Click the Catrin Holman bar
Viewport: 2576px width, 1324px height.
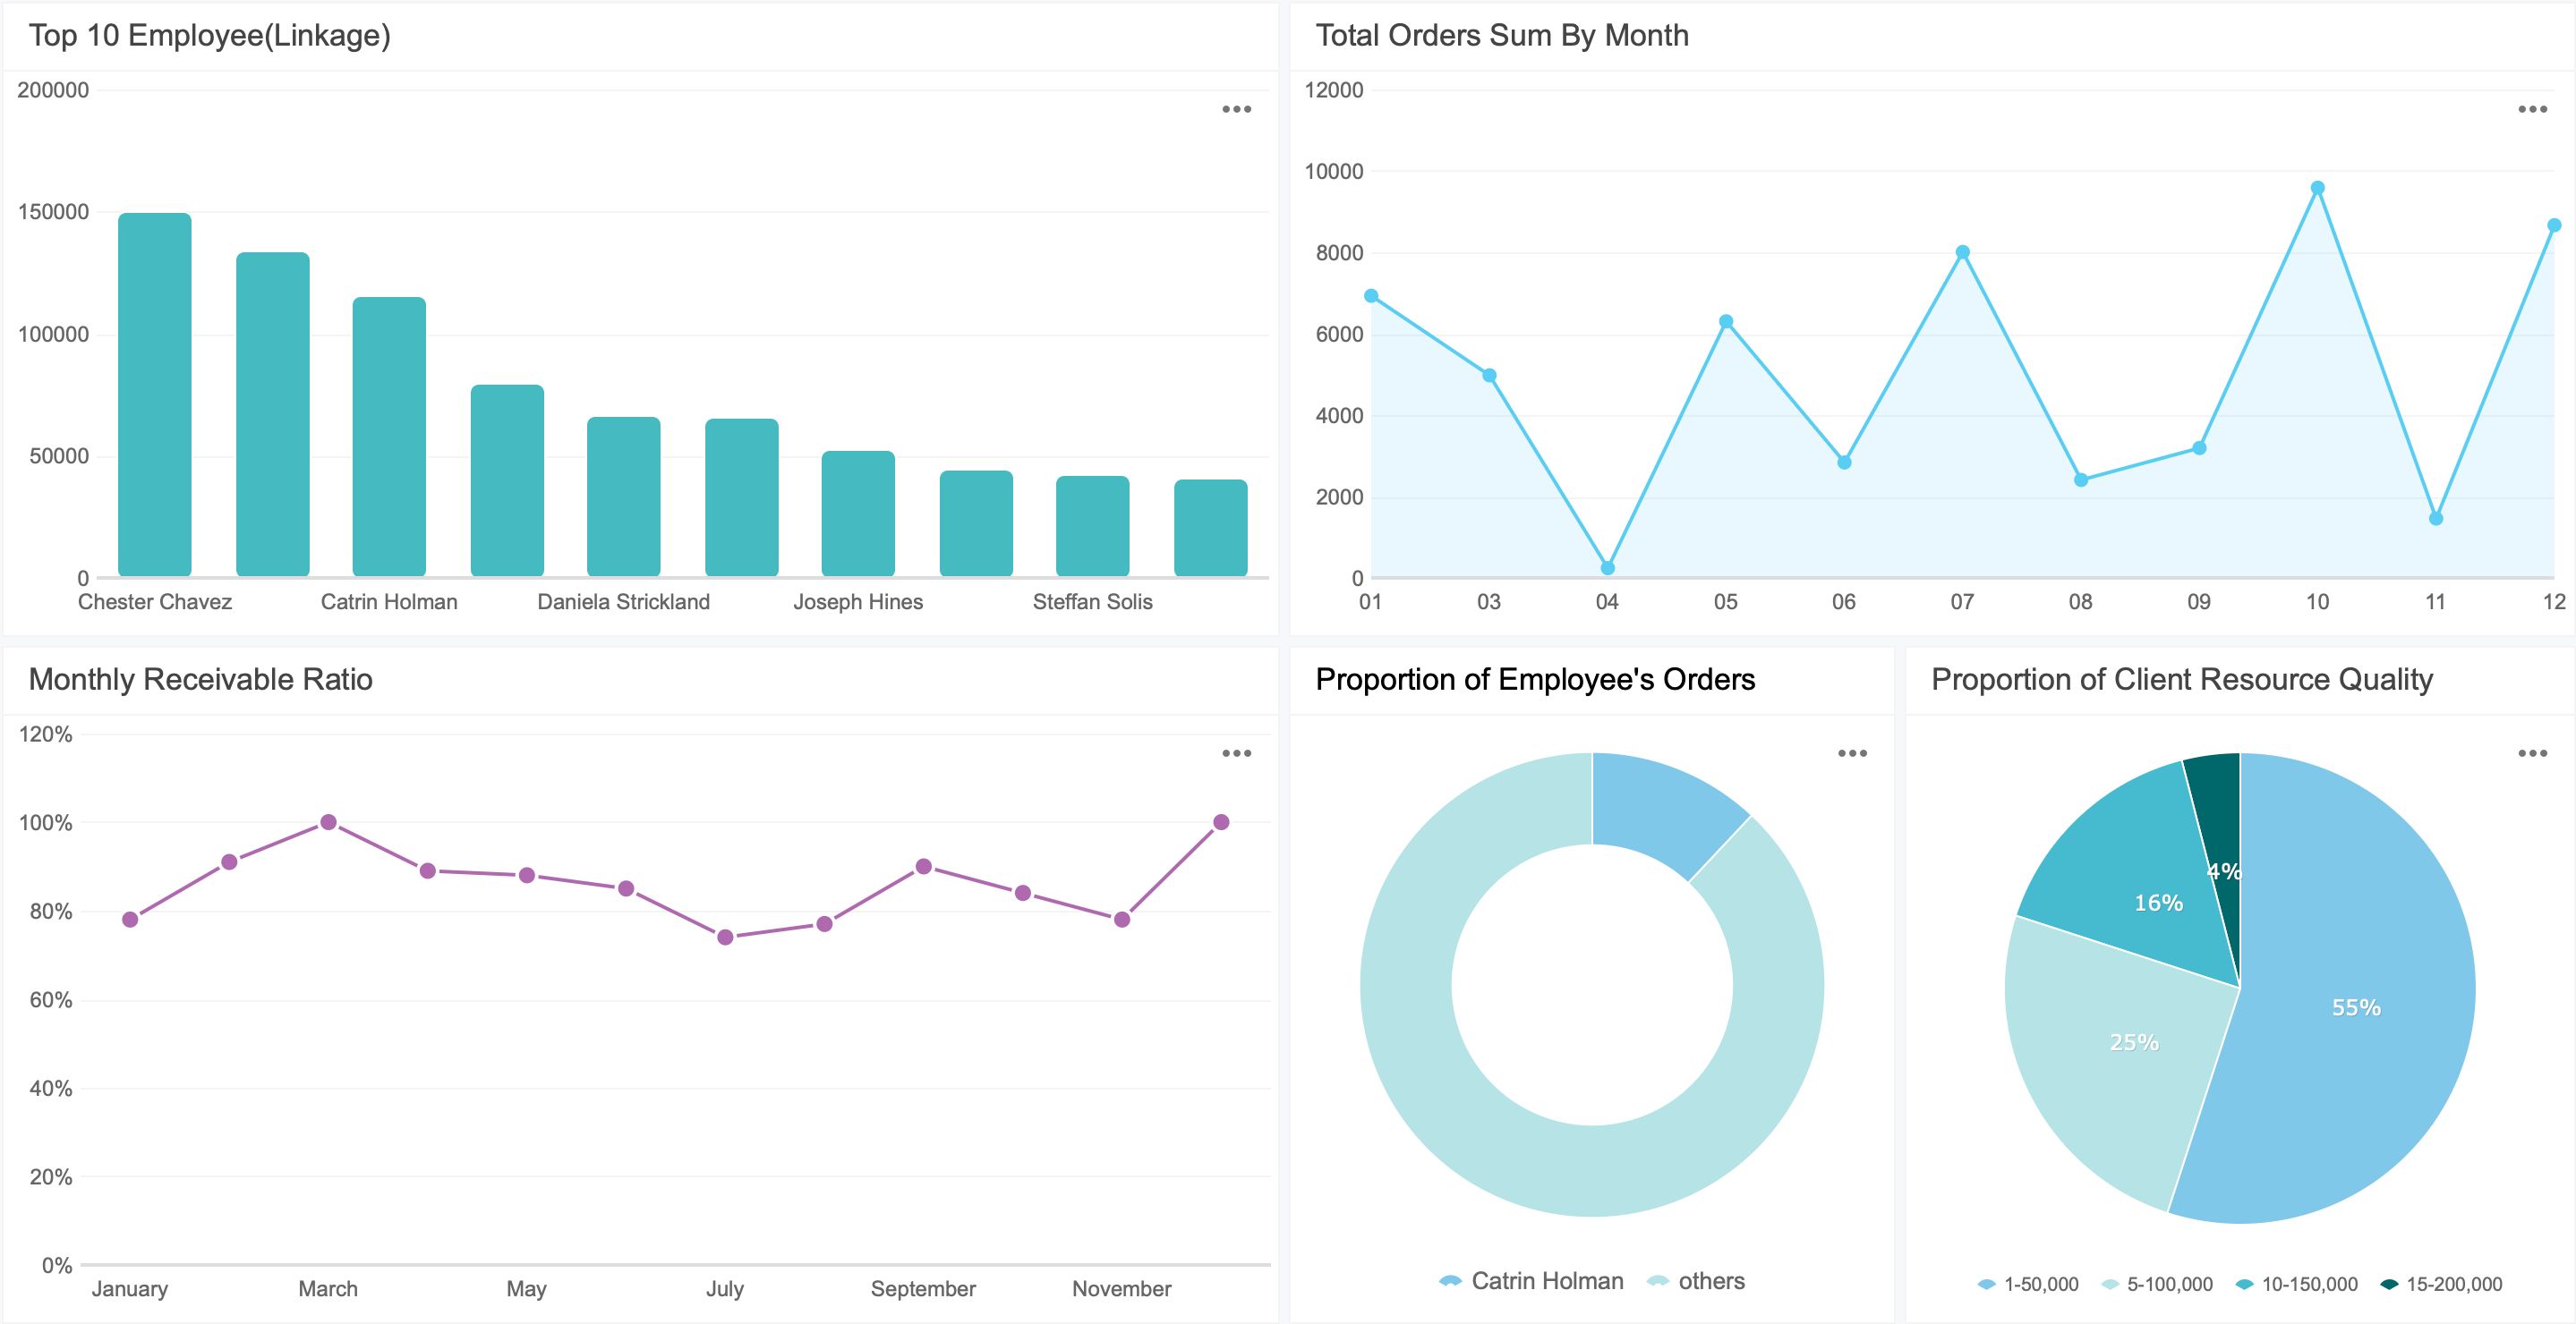[x=389, y=437]
